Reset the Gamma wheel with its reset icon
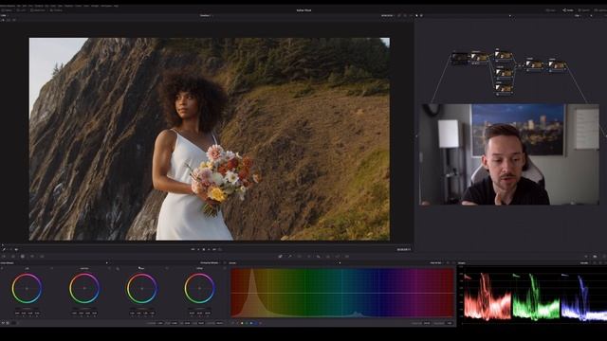Viewport: 607px width, 341px height. pos(109,268)
